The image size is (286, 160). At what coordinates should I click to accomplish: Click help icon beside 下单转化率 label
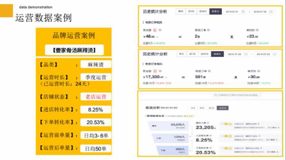(211, 148)
